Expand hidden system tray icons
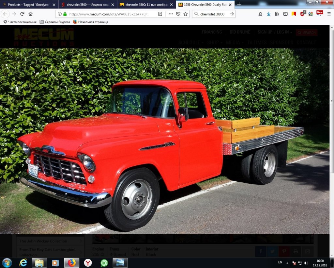 (287, 263)
